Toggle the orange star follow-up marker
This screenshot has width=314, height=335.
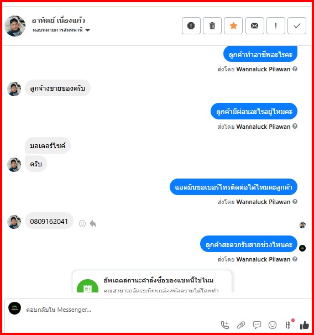click(233, 26)
